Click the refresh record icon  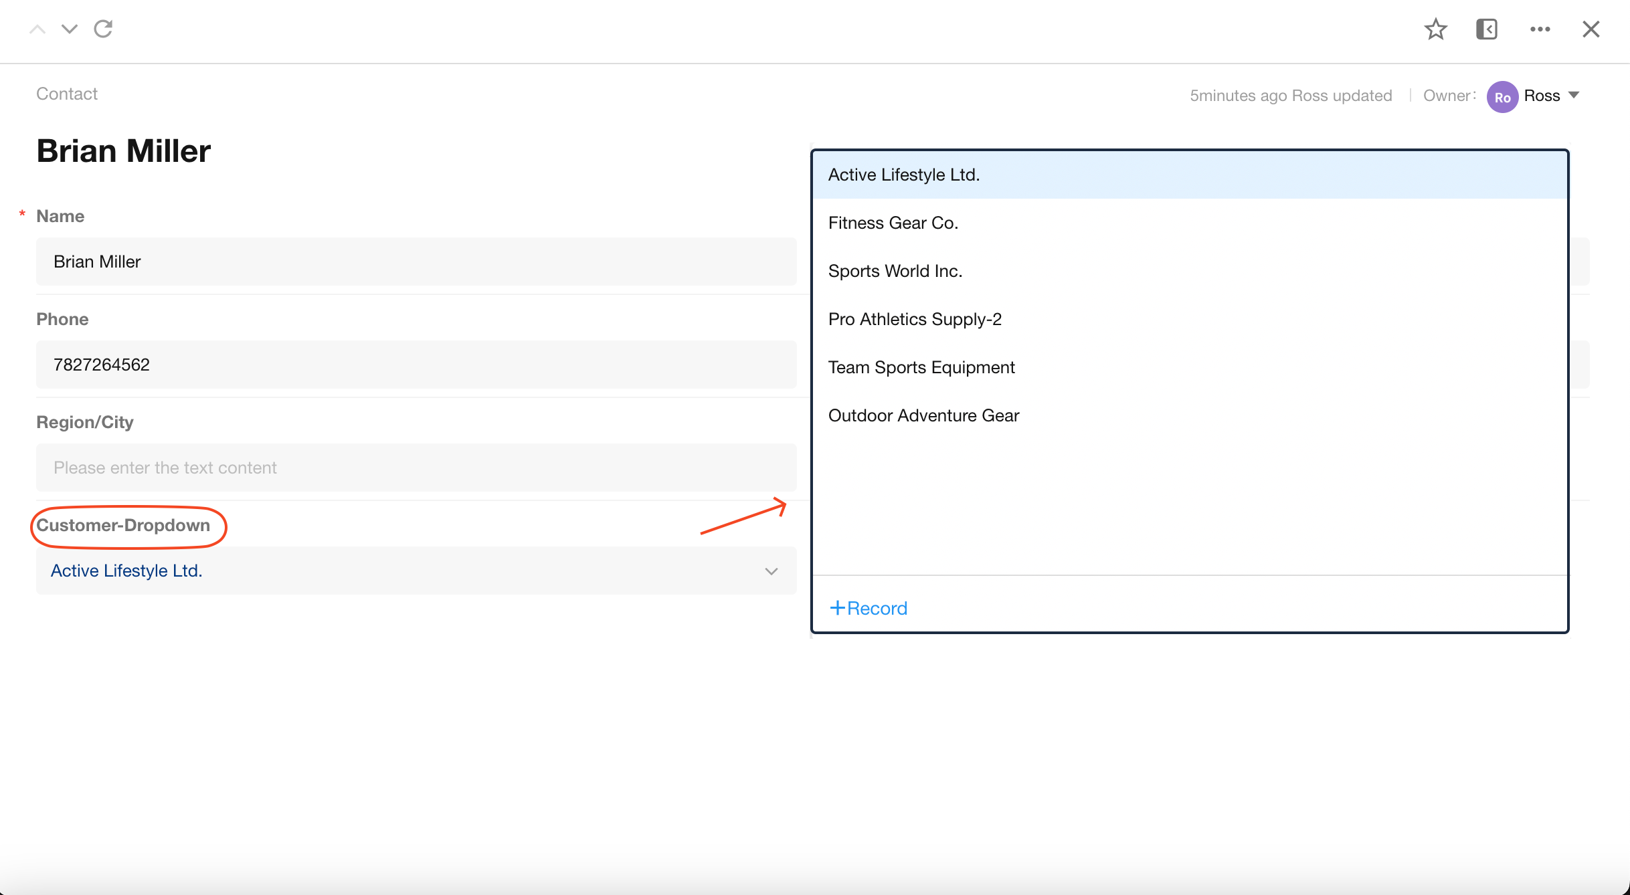point(103,29)
